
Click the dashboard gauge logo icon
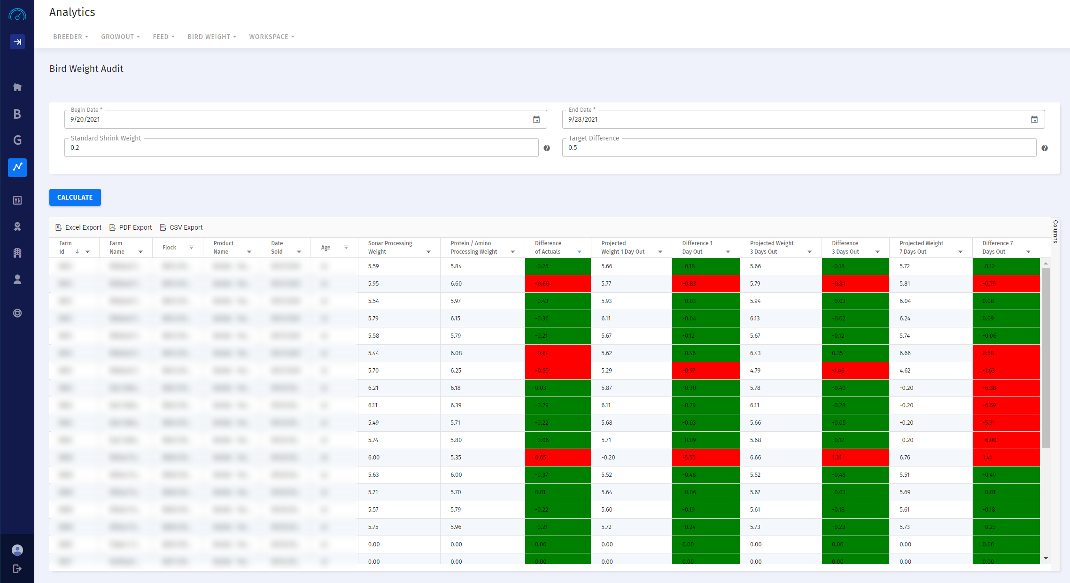coord(17,15)
